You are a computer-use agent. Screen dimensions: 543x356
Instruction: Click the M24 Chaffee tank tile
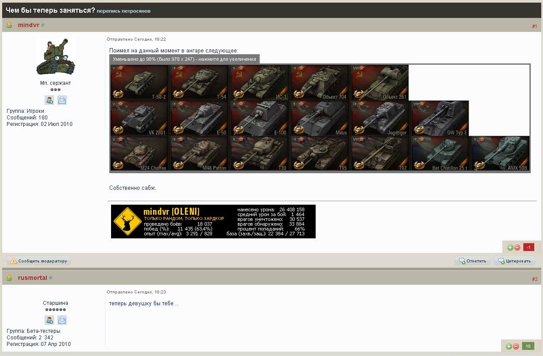(x=139, y=154)
